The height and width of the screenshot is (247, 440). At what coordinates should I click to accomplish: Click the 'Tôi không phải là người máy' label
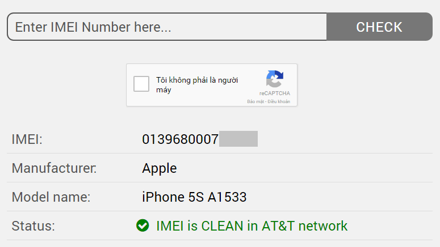coord(197,85)
